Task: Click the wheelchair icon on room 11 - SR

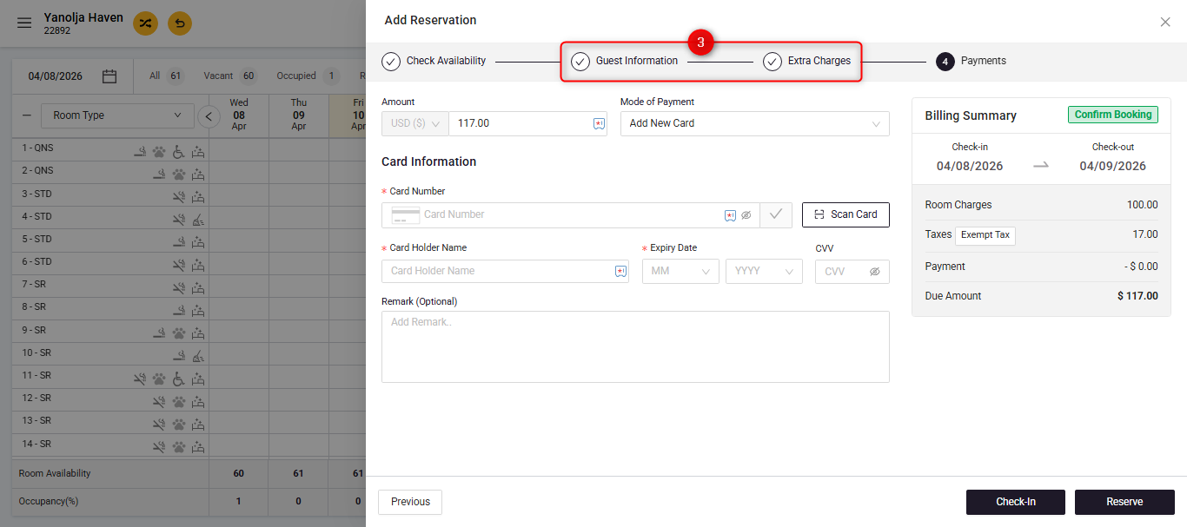Action: (178, 379)
